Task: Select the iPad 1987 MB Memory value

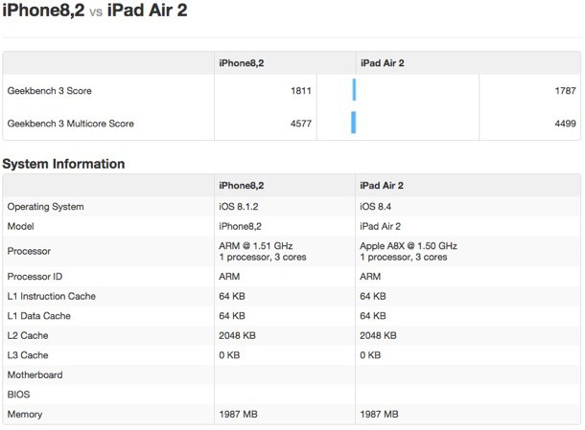Action: 379,414
